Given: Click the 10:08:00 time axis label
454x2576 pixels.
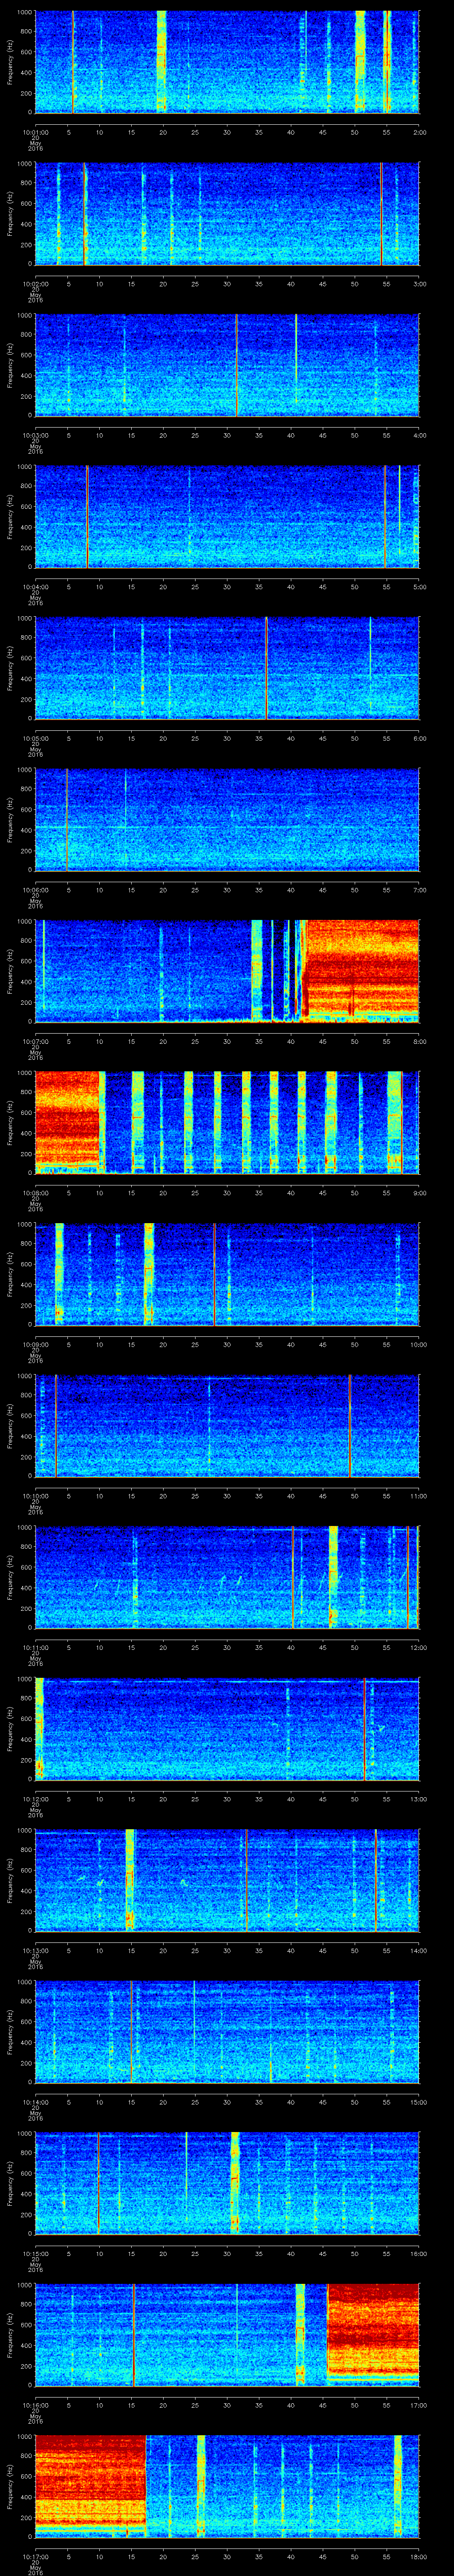Looking at the screenshot, I should 35,1193.
